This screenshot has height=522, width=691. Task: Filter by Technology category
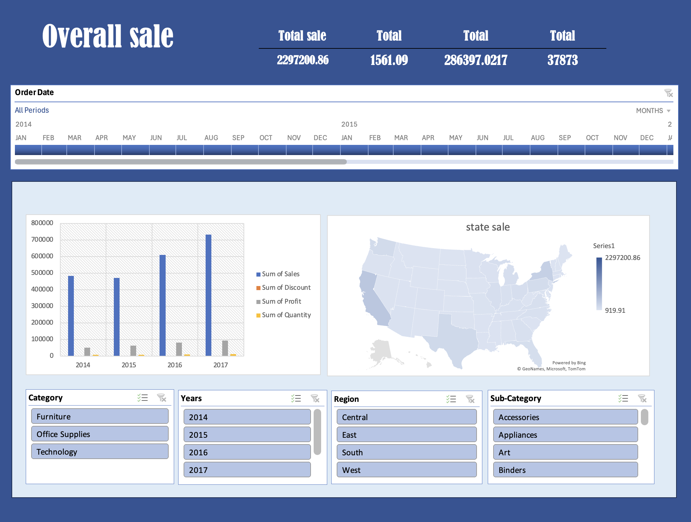coord(100,452)
